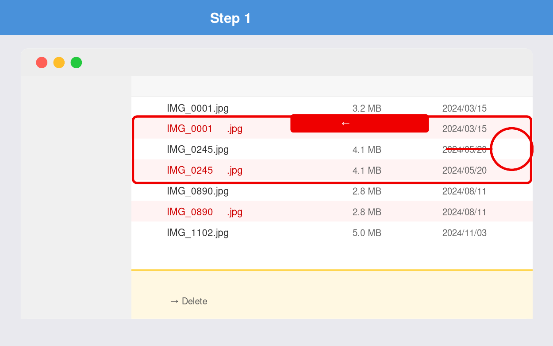The image size is (553, 346).
Task: Select the IMG_0001.jpg file row
Action: (x=198, y=108)
